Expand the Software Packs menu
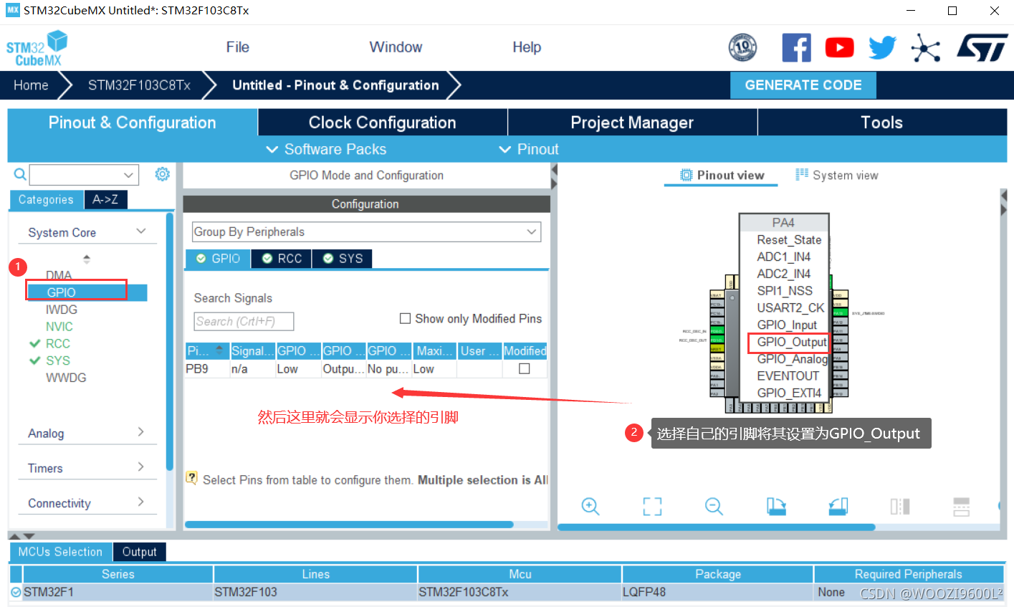The image size is (1014, 607). coord(326,149)
